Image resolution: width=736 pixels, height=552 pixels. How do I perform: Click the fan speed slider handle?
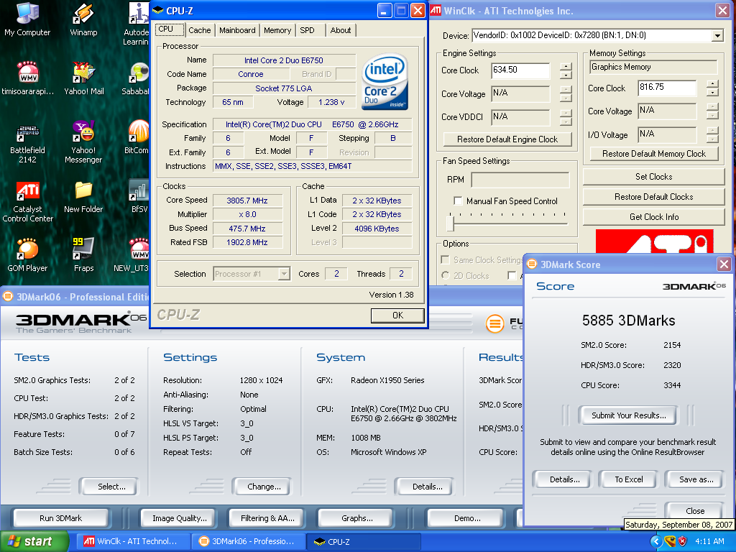coord(450,224)
